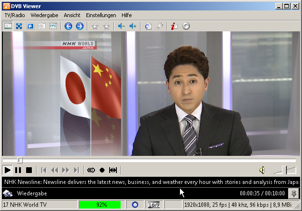Expand the Ansicht menu
Viewport: 302px width, 211px height.
point(72,15)
